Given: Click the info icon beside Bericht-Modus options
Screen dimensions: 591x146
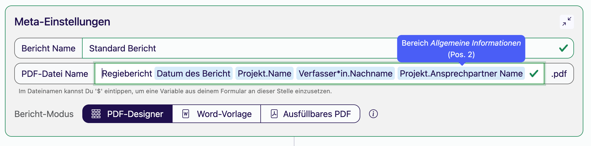Looking at the screenshot, I should click(x=373, y=114).
